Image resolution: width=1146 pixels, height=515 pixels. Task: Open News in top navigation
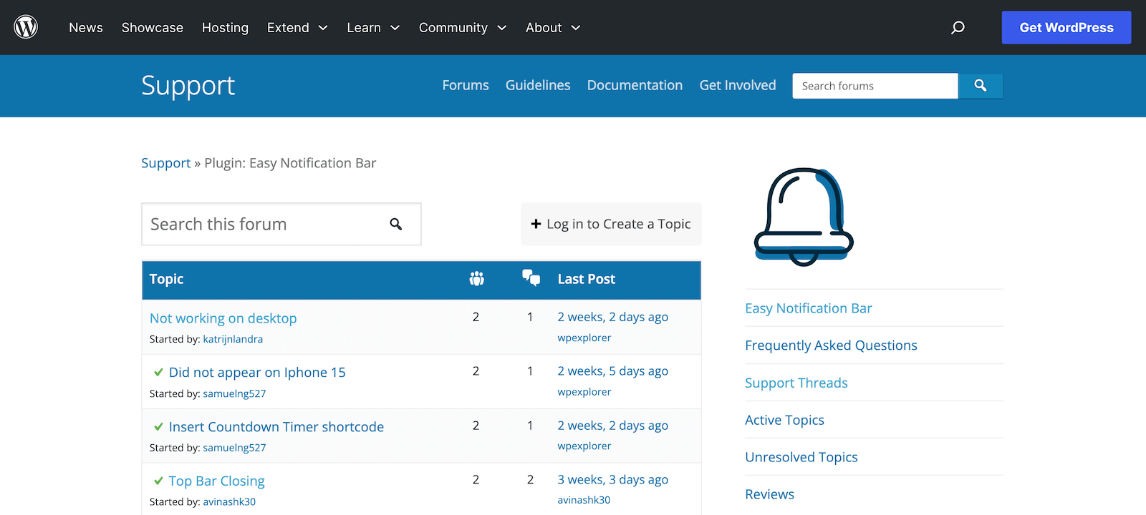coord(86,27)
